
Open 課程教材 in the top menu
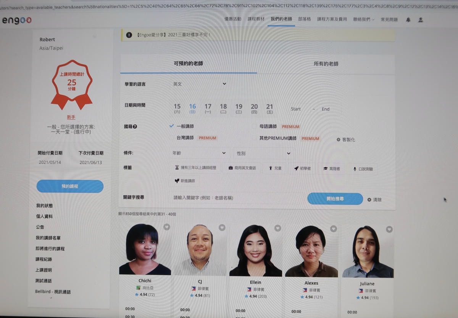[256, 19]
